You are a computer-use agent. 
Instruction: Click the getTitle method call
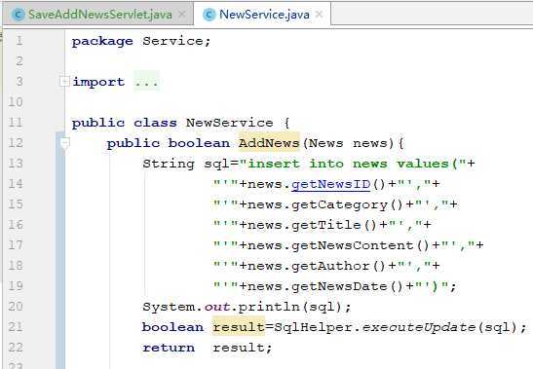click(x=326, y=225)
